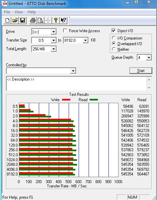Screen dimensions: 157x200
Task: Select the I/O Comparison radio button
Action: point(114,38)
